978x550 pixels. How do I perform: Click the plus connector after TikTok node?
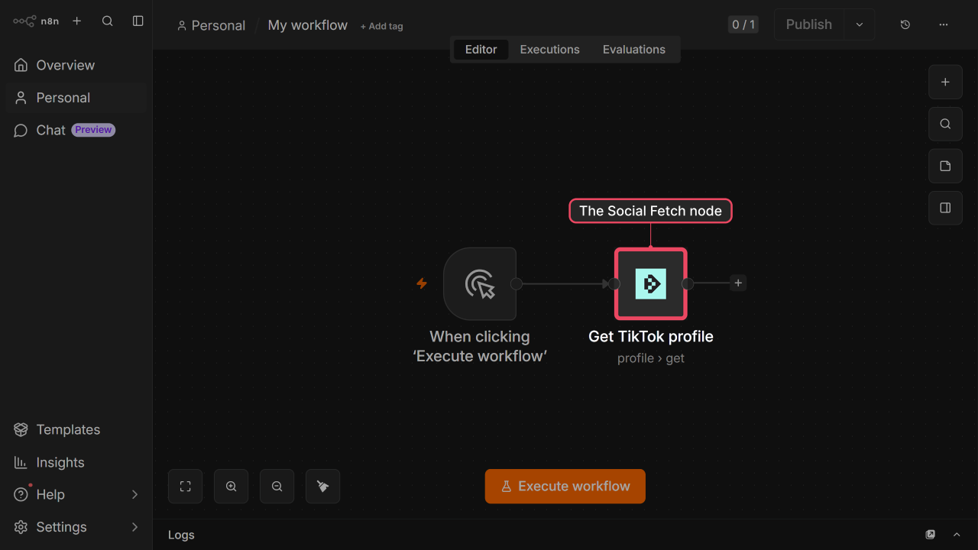pyautogui.click(x=738, y=283)
